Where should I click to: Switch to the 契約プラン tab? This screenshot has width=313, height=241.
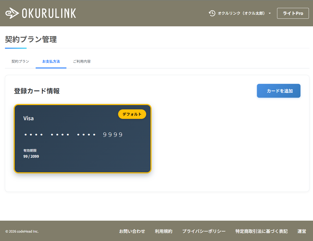pos(20,61)
